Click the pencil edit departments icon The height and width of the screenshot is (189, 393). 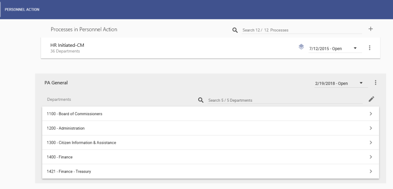[x=371, y=99]
